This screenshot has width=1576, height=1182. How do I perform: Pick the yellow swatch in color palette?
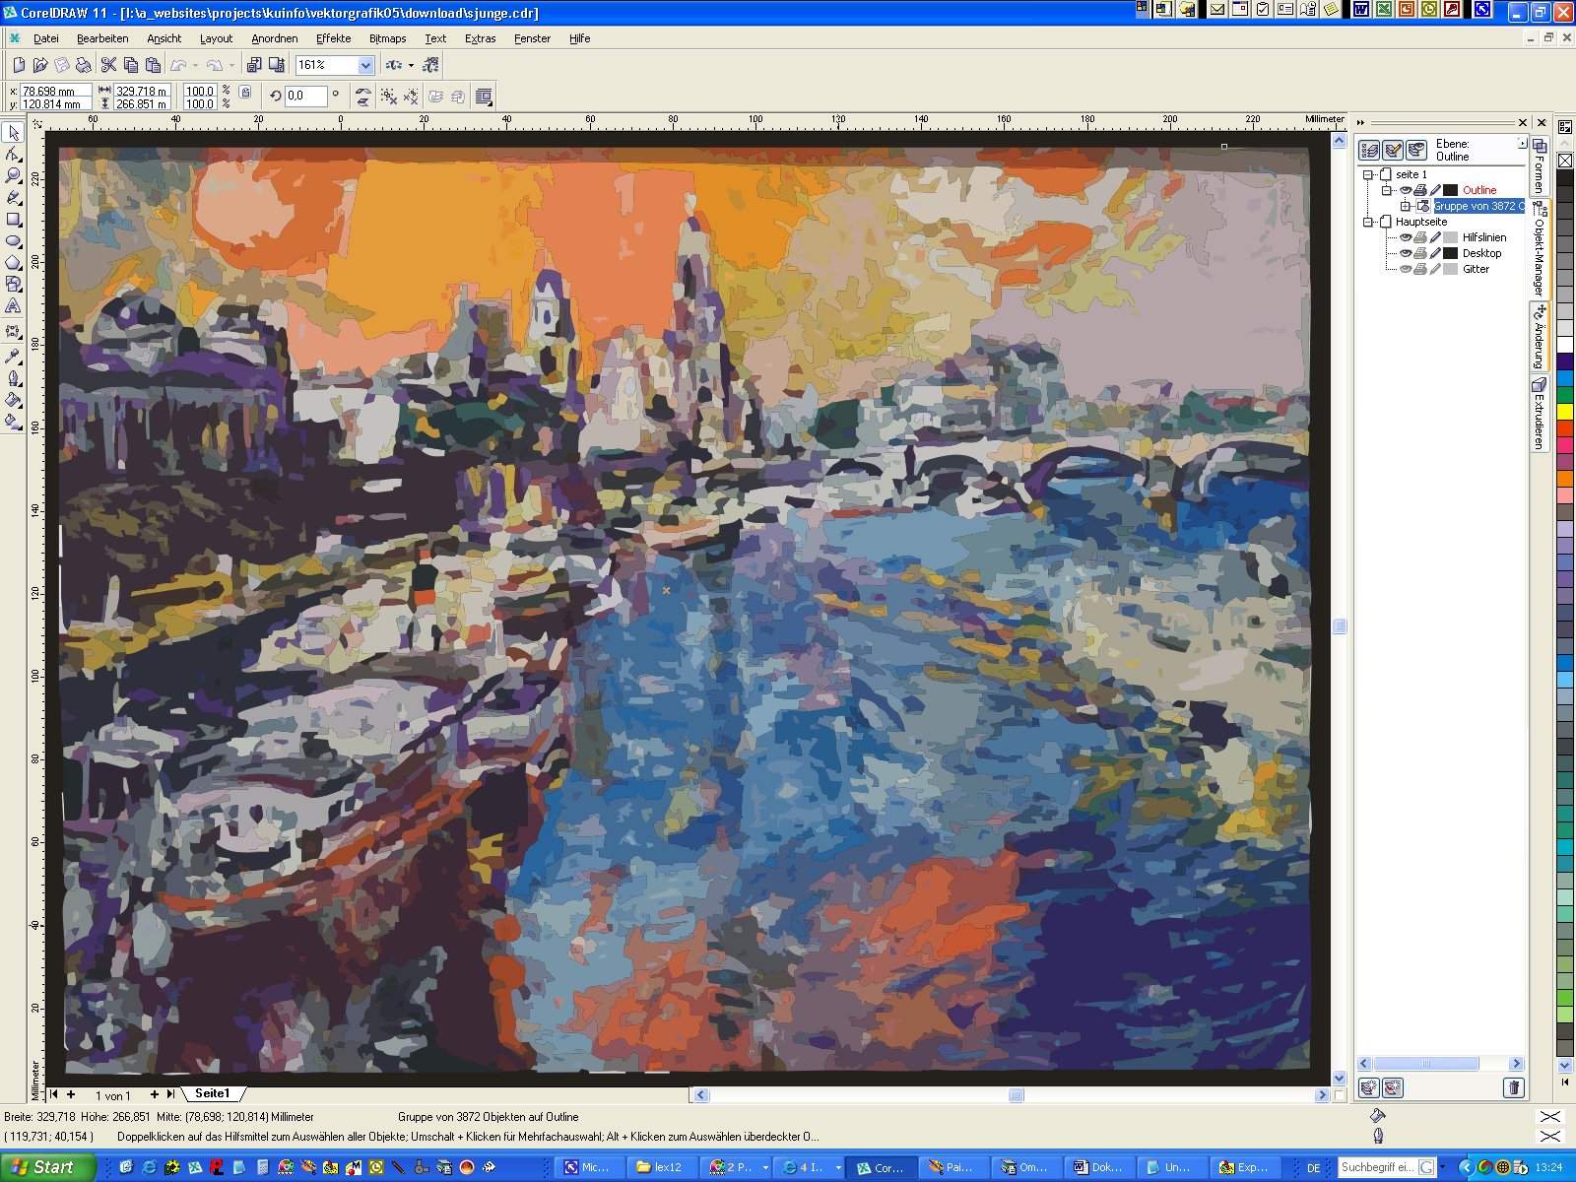(1565, 413)
